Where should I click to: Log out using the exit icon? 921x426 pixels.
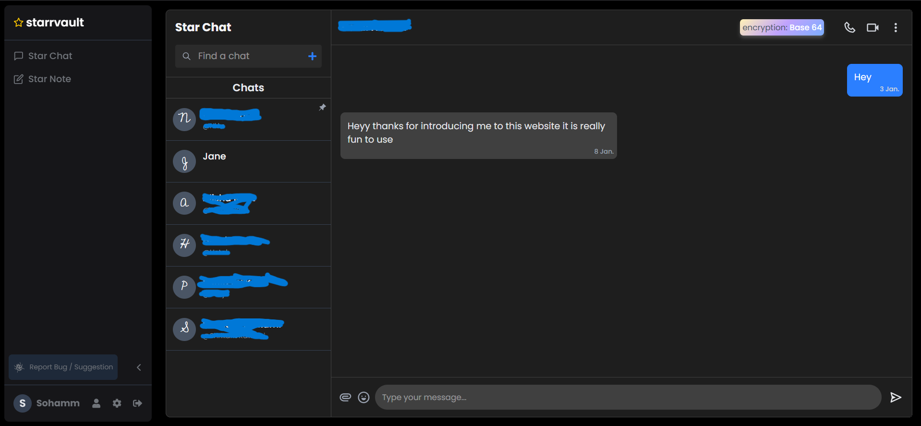(x=137, y=403)
